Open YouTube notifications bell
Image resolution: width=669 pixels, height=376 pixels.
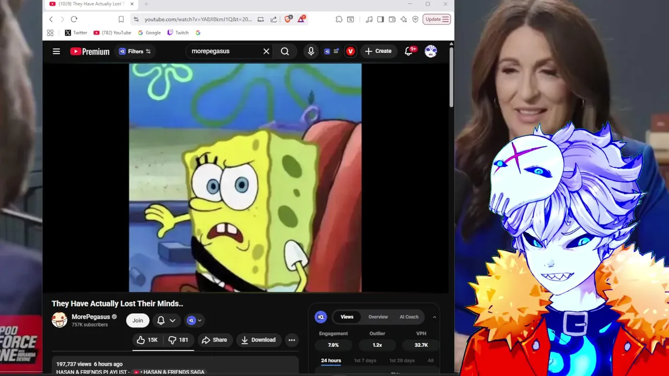point(409,51)
